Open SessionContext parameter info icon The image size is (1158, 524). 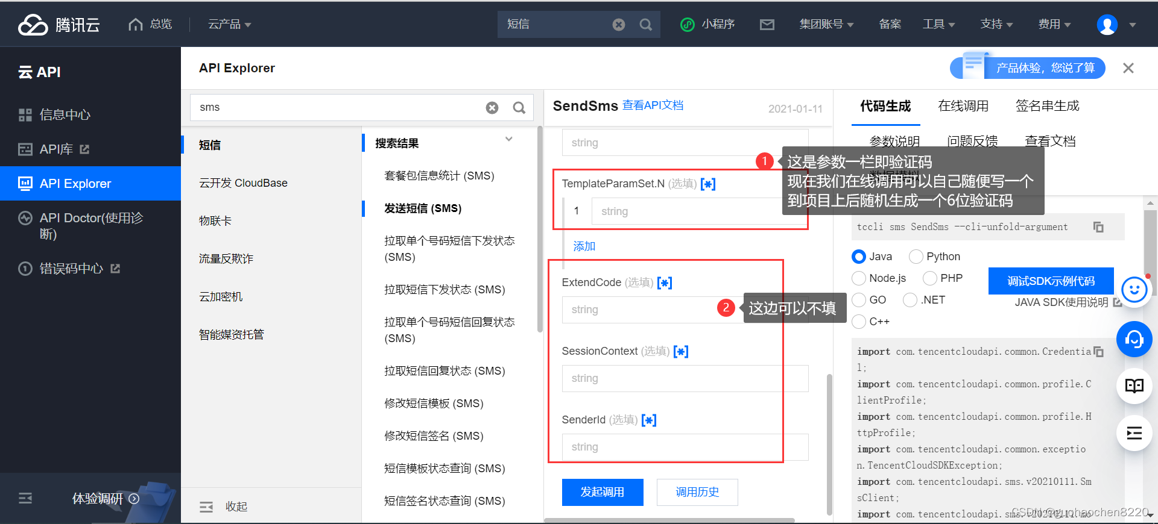681,351
